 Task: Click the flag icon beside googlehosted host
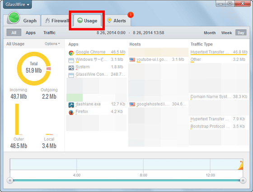click(132, 105)
